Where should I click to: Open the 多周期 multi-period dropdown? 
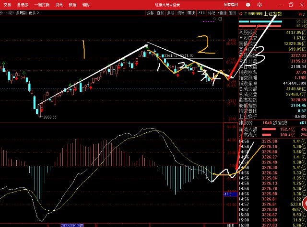[21, 13]
